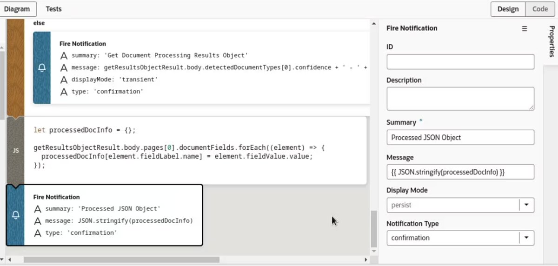Click the 'else' branch label
The height and width of the screenshot is (266, 558).
[x=39, y=23]
